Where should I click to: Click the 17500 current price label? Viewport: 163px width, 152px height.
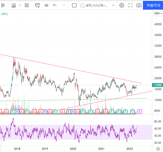coord(158,85)
